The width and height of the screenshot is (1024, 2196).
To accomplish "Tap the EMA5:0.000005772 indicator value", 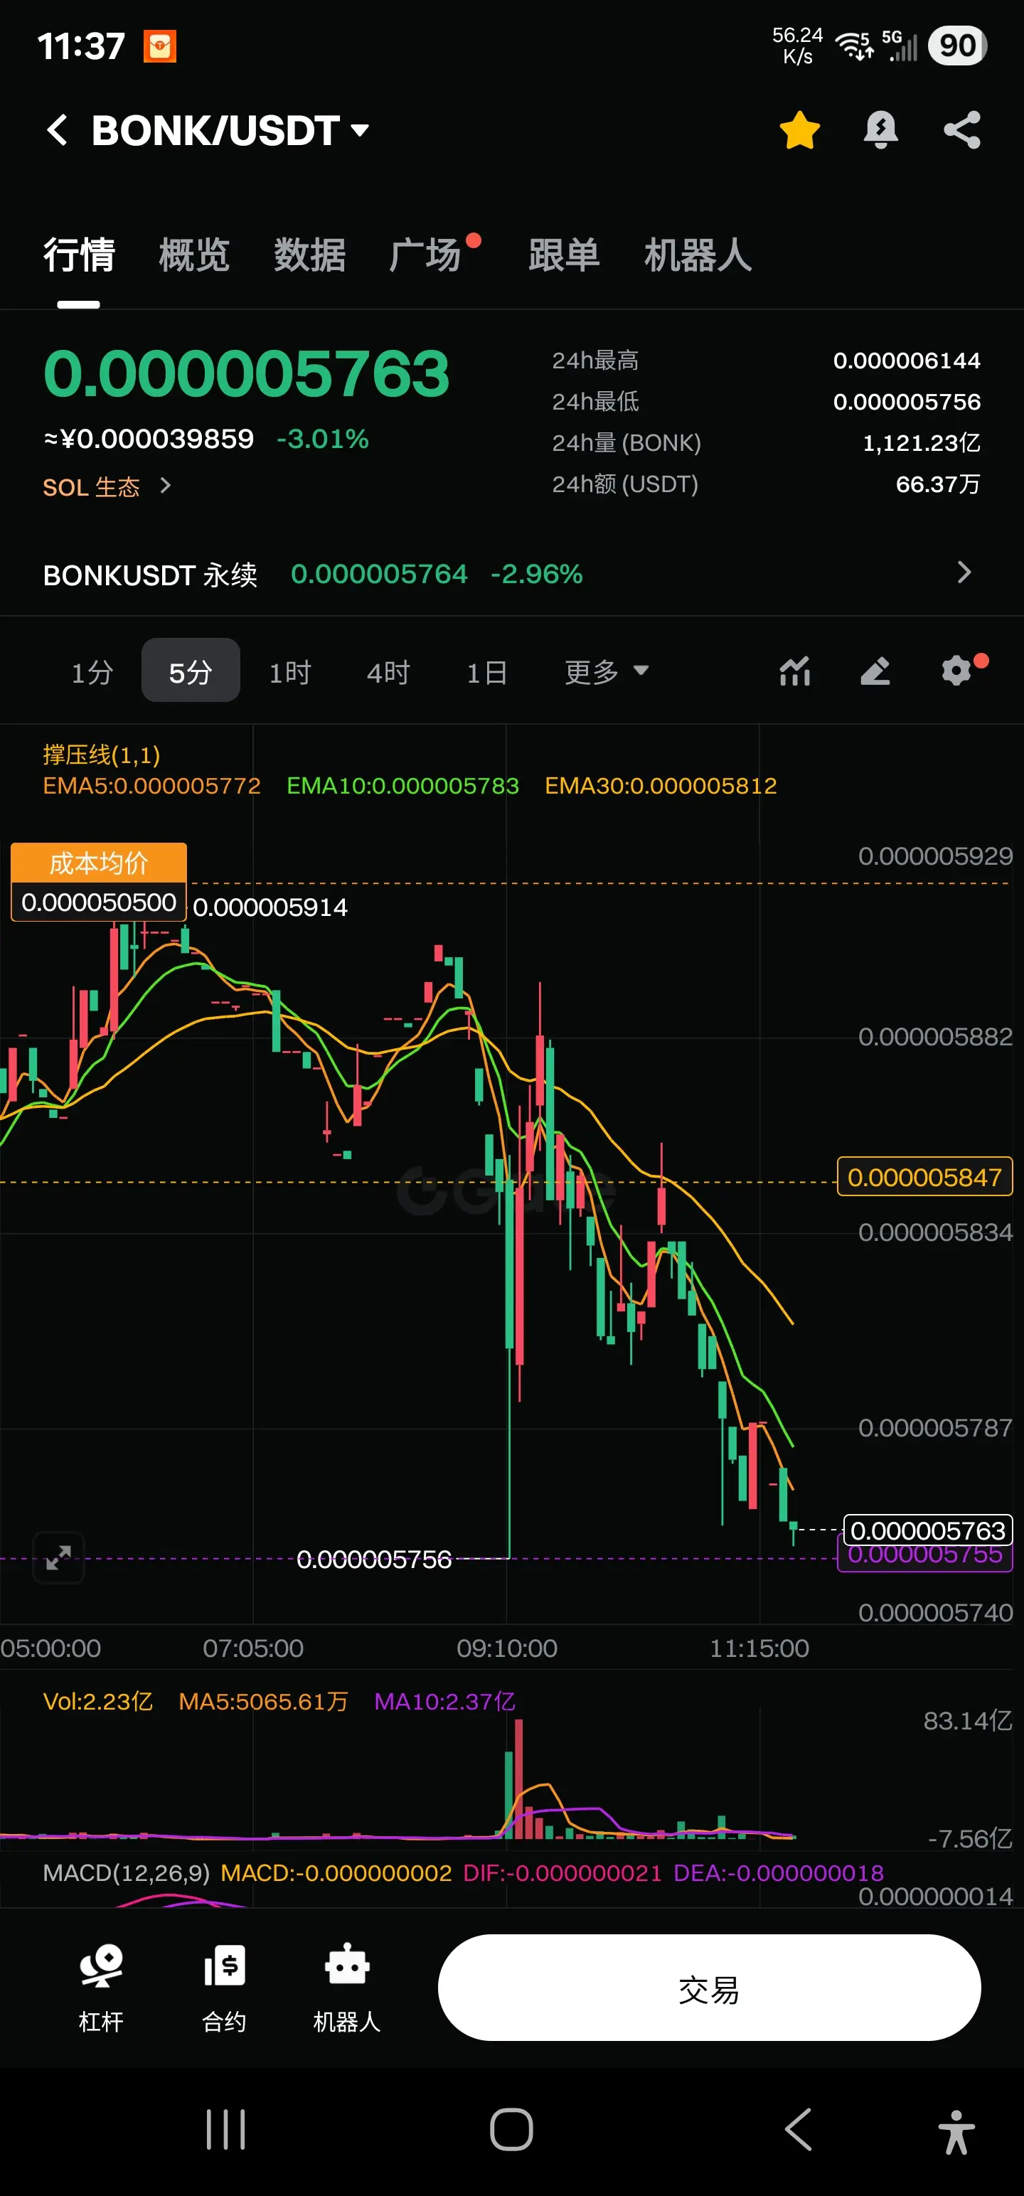I will [151, 785].
